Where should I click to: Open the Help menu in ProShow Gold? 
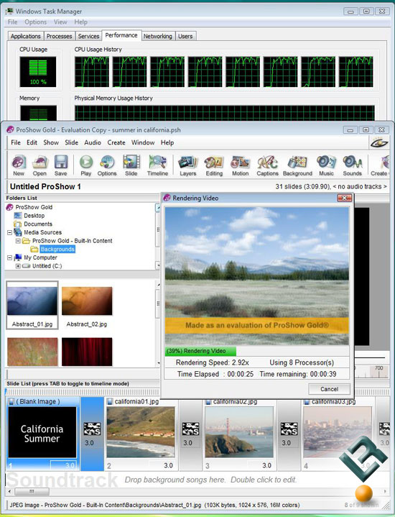167,142
